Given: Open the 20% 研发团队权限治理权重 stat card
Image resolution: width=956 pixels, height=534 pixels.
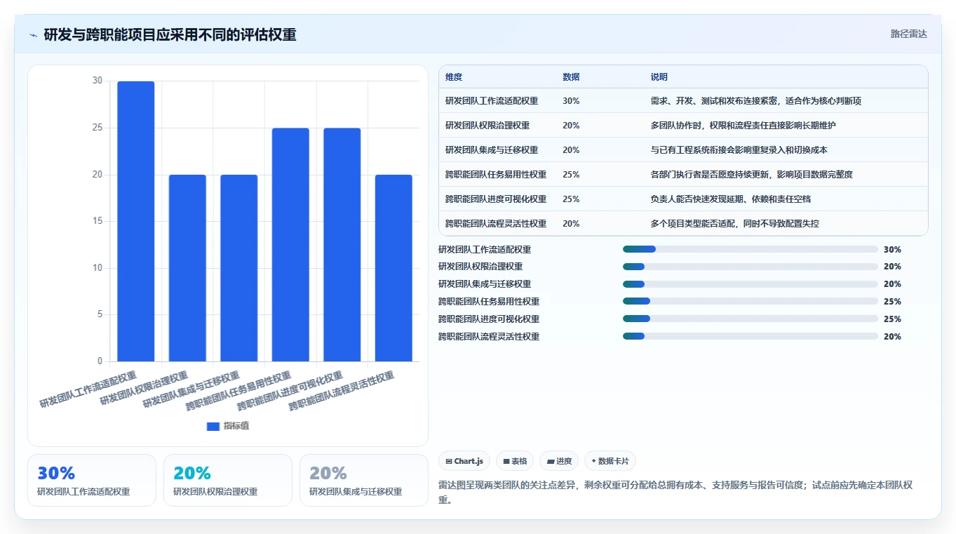Looking at the screenshot, I should click(228, 480).
